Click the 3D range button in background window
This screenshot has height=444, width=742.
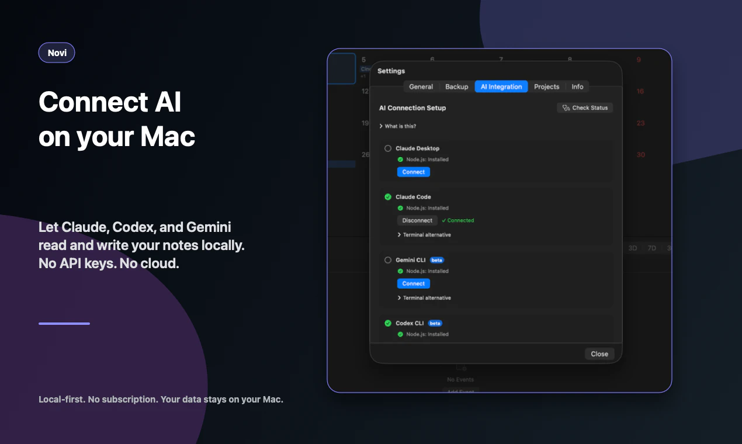point(633,248)
